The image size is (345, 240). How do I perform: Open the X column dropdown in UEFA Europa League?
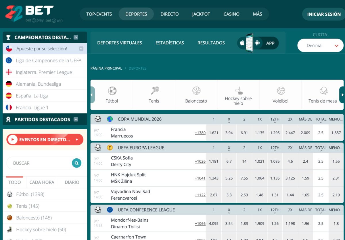tap(229, 151)
